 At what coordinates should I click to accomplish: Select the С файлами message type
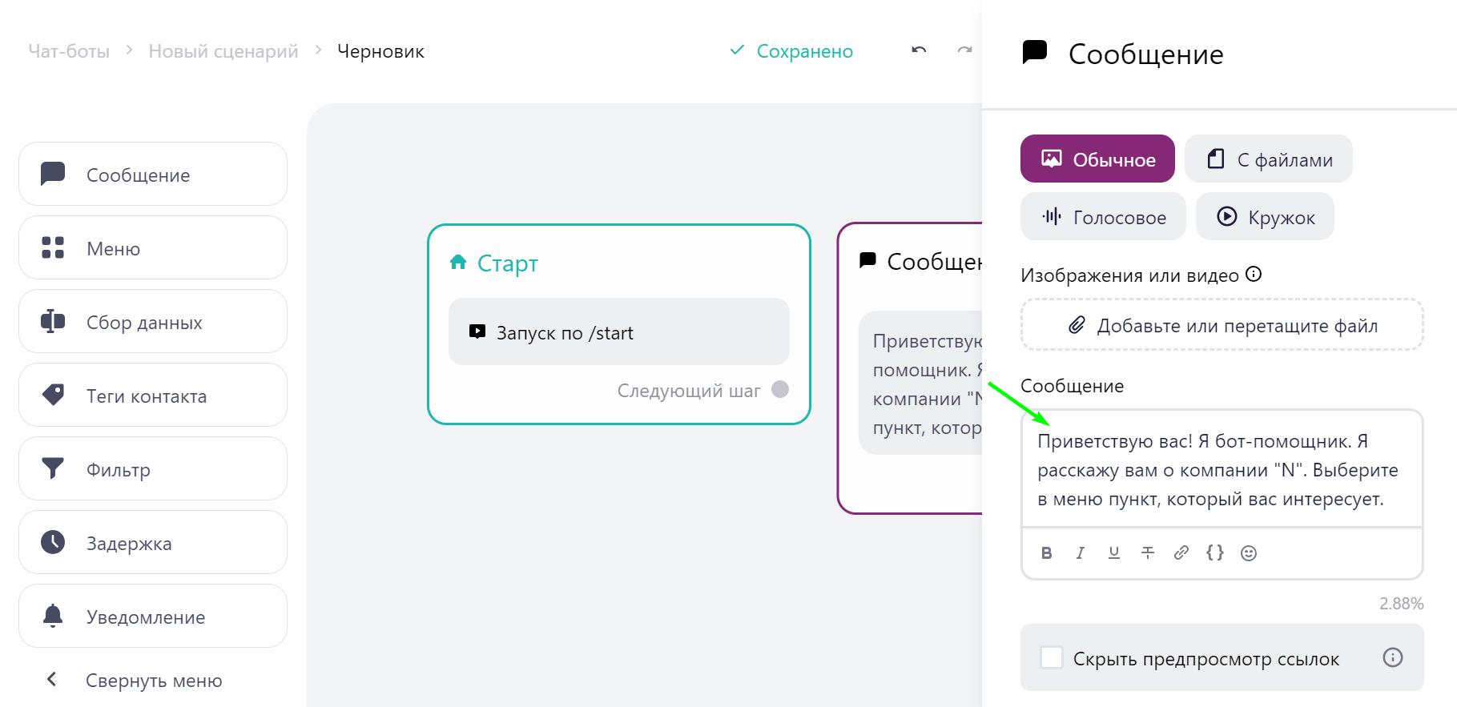tap(1269, 159)
